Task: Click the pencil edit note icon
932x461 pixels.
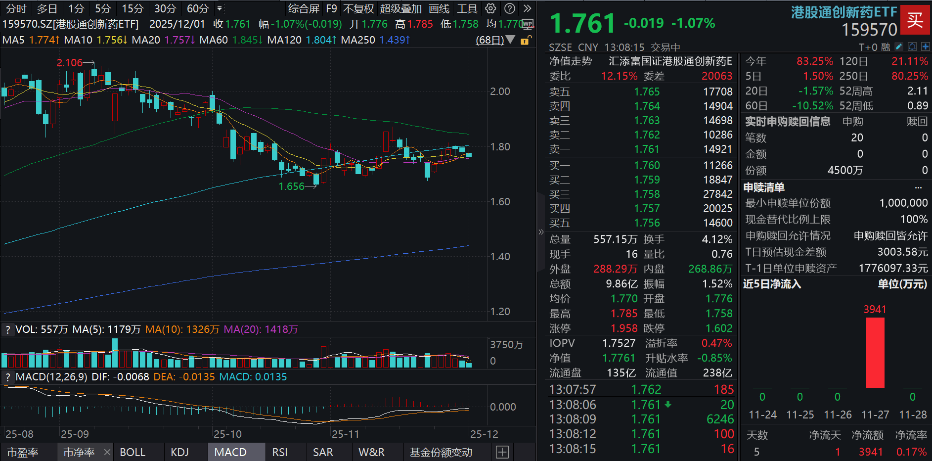Action: [899, 46]
